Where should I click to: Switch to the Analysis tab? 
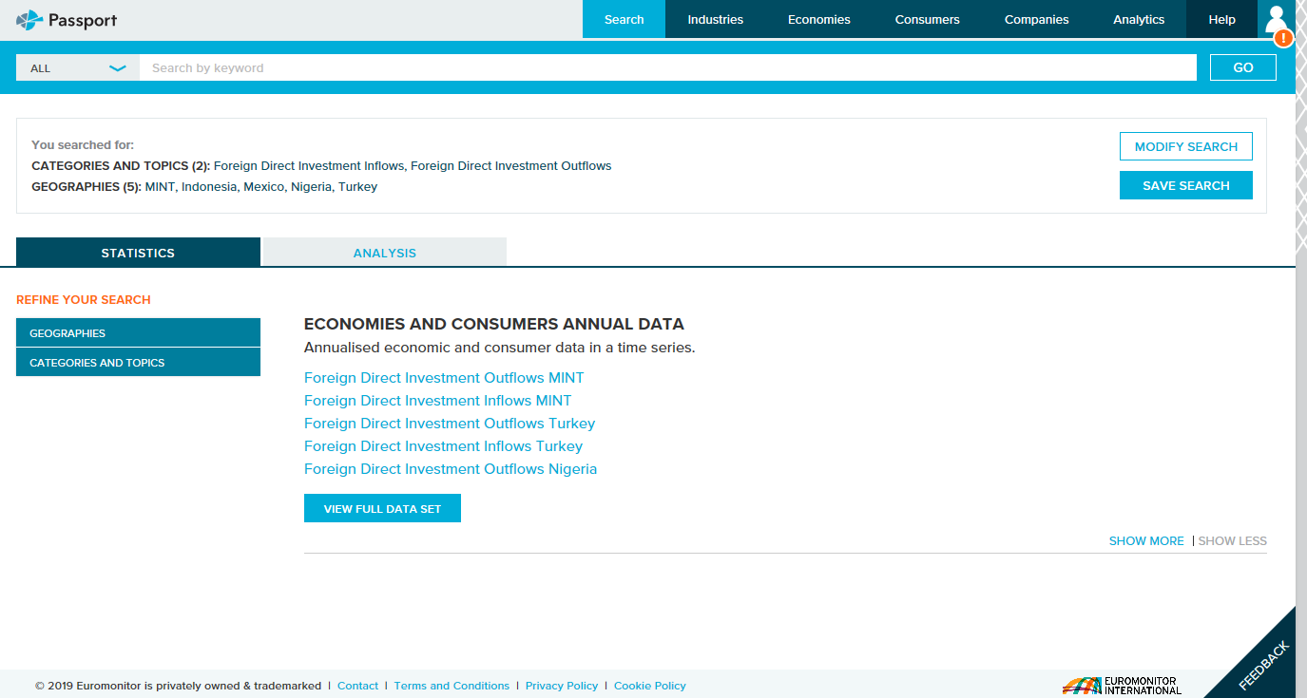[384, 253]
